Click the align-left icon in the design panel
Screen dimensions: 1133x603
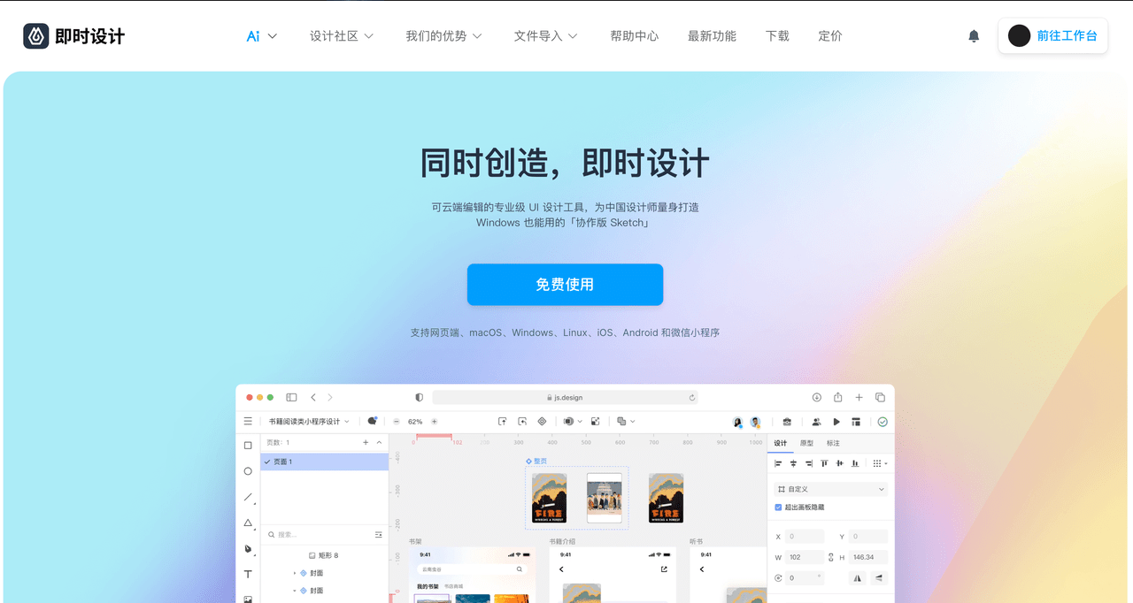point(777,463)
